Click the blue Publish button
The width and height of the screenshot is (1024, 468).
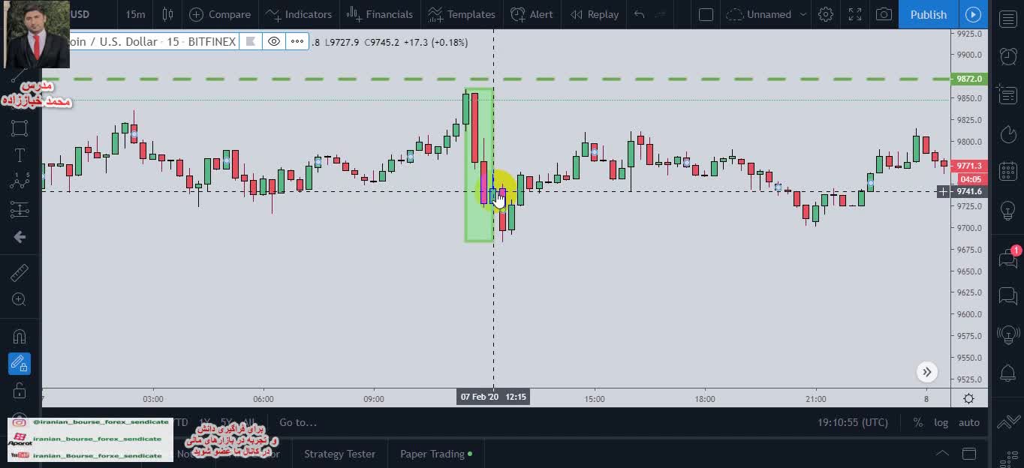coord(928,14)
